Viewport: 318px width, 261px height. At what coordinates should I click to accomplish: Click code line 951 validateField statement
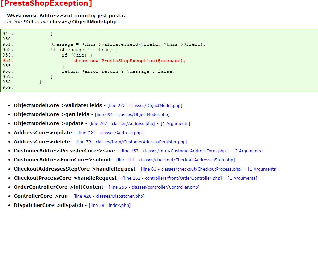coord(128,44)
